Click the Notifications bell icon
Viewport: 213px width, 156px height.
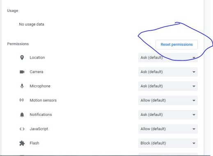pos(22,115)
